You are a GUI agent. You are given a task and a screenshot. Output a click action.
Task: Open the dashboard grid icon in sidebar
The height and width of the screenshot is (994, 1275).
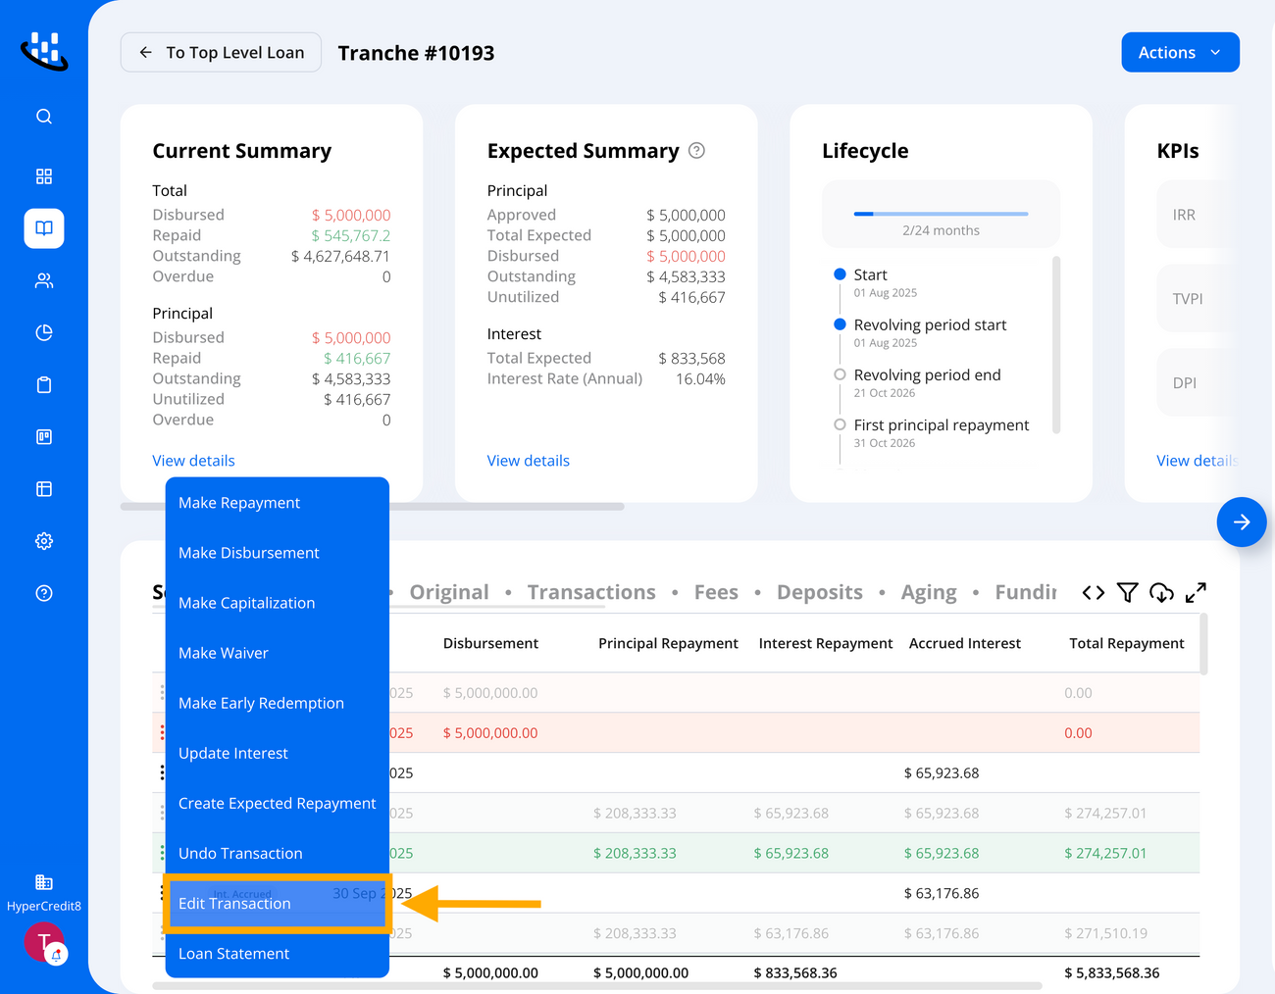point(43,176)
